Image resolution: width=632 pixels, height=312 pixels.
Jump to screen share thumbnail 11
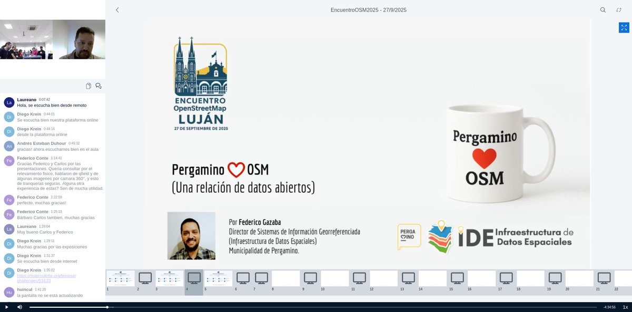click(x=359, y=278)
